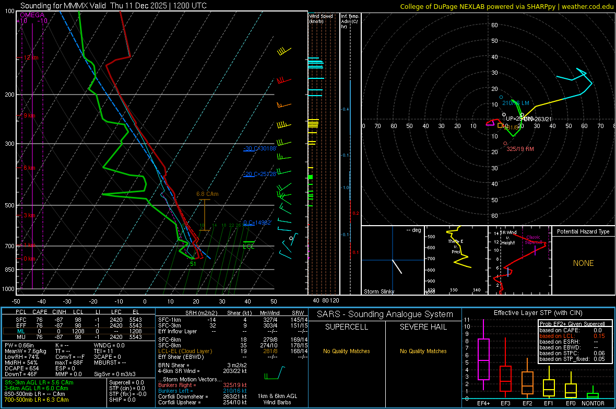Click the NONE hazard type value

(x=584, y=263)
